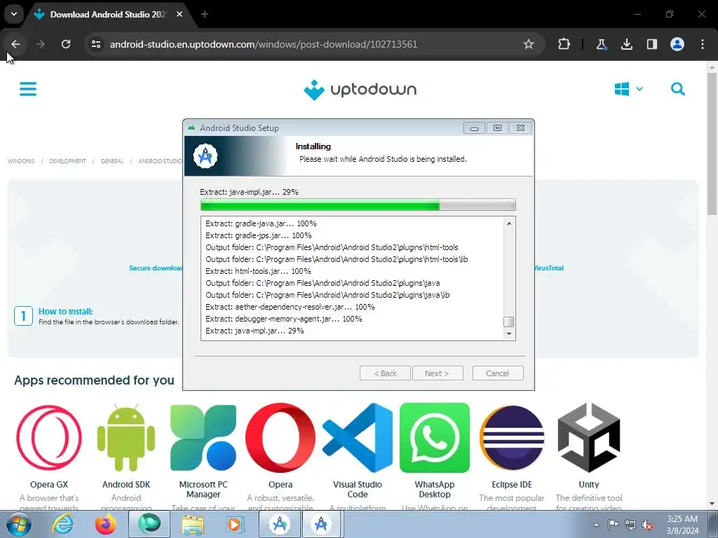The image size is (718, 538).
Task: Close the Download Android Studio browser tab
Action: tap(179, 14)
